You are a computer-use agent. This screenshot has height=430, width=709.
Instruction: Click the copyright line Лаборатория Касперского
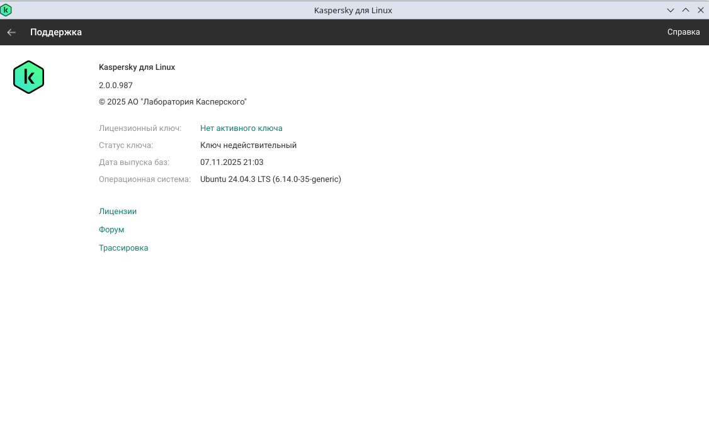173,102
